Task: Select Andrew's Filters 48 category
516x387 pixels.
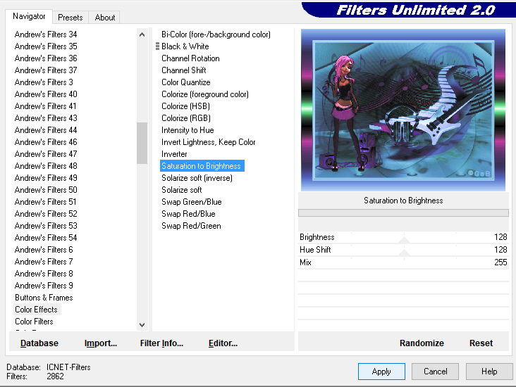Action: pyautogui.click(x=46, y=166)
